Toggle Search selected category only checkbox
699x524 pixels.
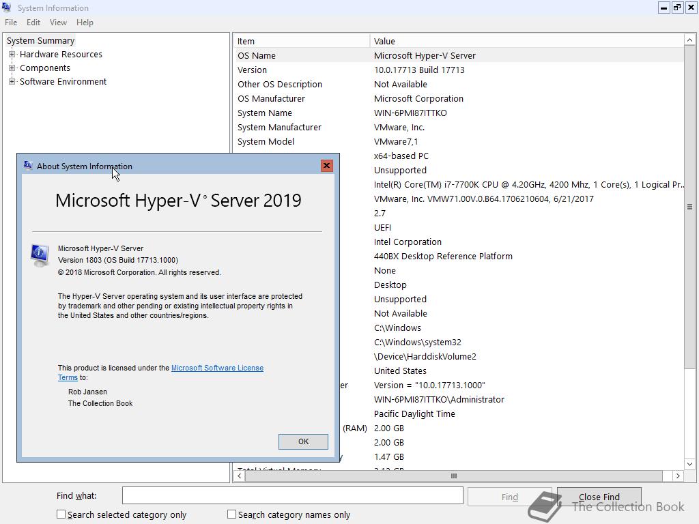click(61, 514)
